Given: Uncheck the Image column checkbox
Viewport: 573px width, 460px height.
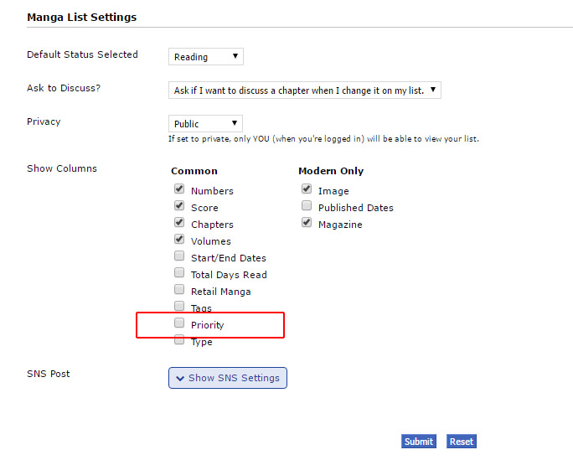Looking at the screenshot, I should 307,189.
